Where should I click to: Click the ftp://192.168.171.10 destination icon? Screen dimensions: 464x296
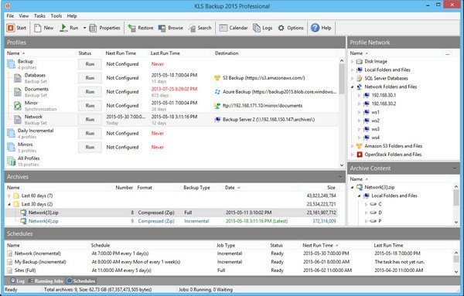pos(217,106)
